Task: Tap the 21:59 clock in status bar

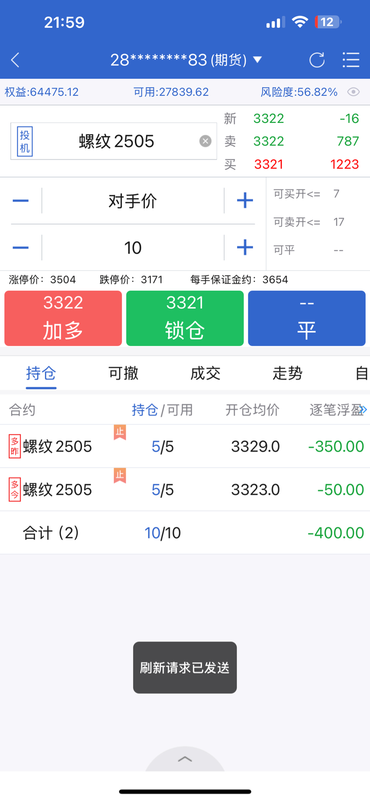Action: click(64, 22)
